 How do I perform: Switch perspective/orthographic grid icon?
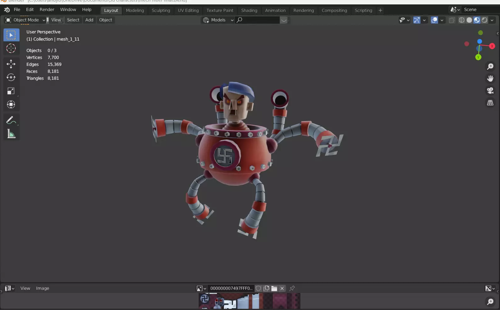pos(490,103)
